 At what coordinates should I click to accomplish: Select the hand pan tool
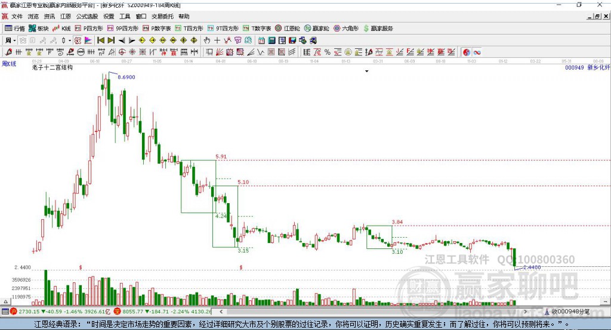coord(207,41)
